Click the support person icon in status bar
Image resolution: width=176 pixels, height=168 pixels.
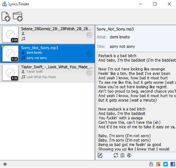pos(151,164)
